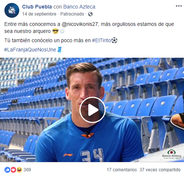Click the Club Puebla profile picture

tap(12, 10)
